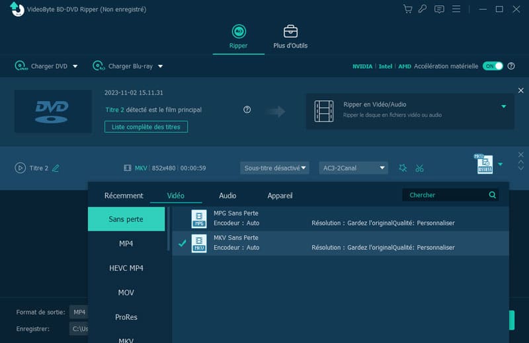Expand the Ripper en Vidéo/Audio menu
Viewport: 529px width, 343px height.
point(503,106)
